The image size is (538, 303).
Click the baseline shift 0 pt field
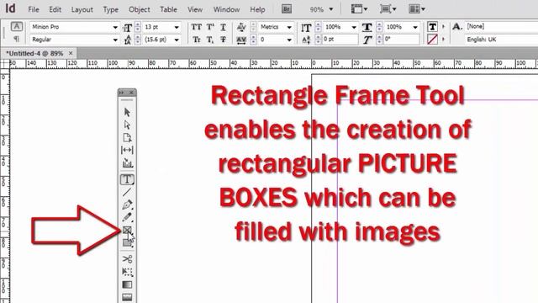tap(340, 40)
